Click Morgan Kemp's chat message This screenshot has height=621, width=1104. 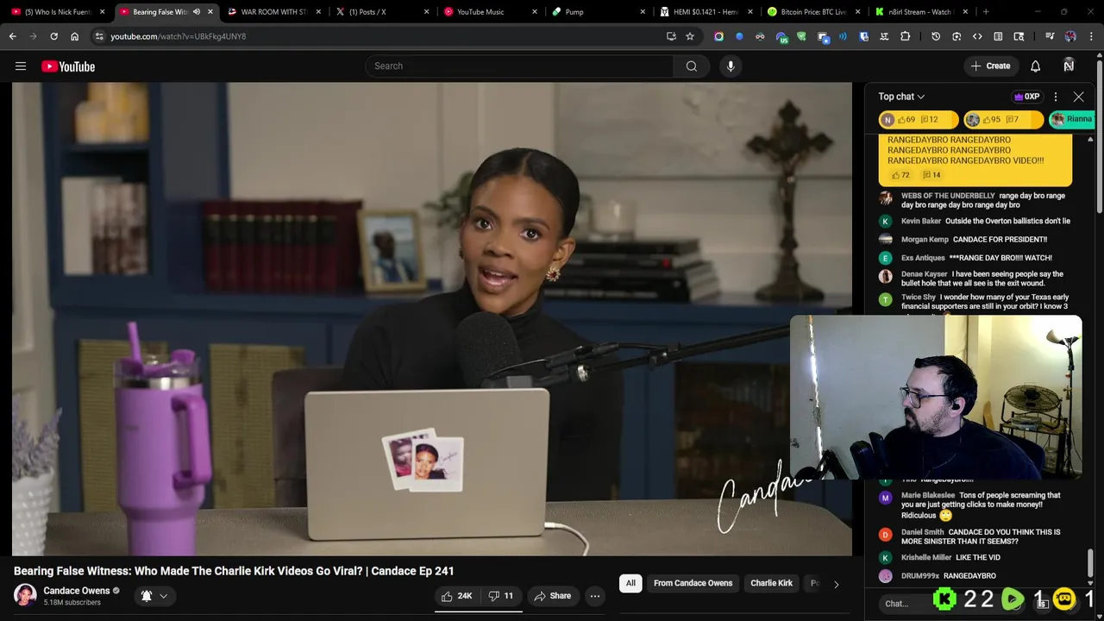coord(1000,240)
